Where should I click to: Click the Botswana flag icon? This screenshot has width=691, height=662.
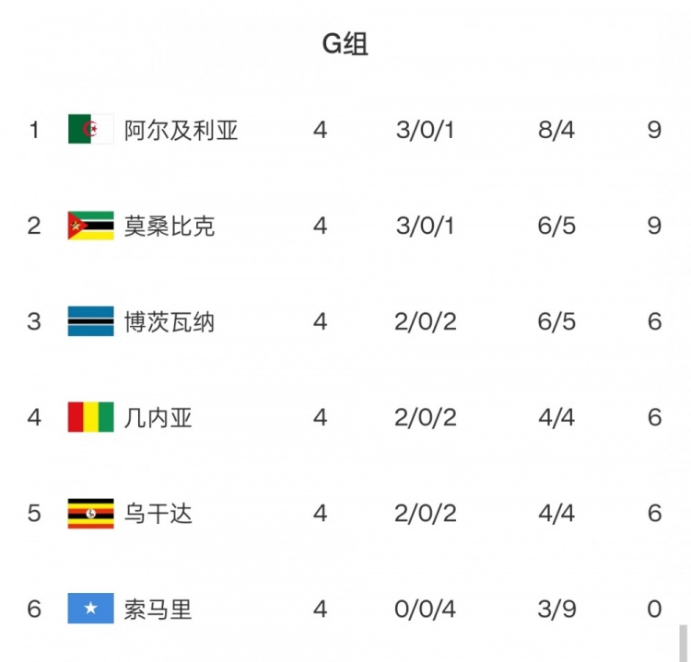90,321
